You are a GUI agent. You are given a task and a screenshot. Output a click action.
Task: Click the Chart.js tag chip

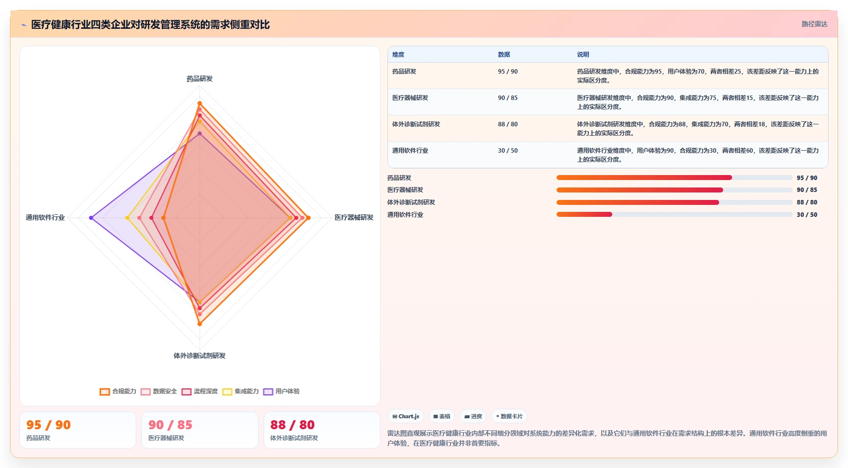(406, 416)
